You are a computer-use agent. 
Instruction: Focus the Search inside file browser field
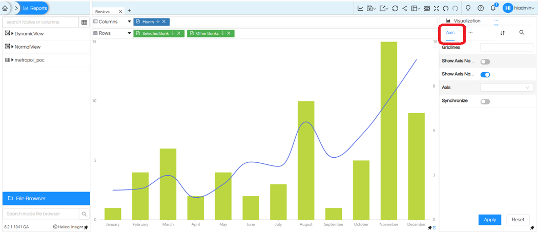tap(40, 214)
